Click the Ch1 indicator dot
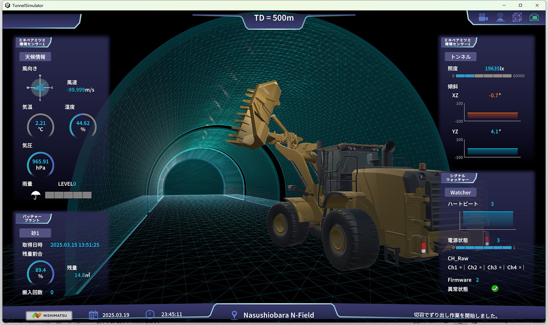Viewport: 548px width, 325px height. 461,267
